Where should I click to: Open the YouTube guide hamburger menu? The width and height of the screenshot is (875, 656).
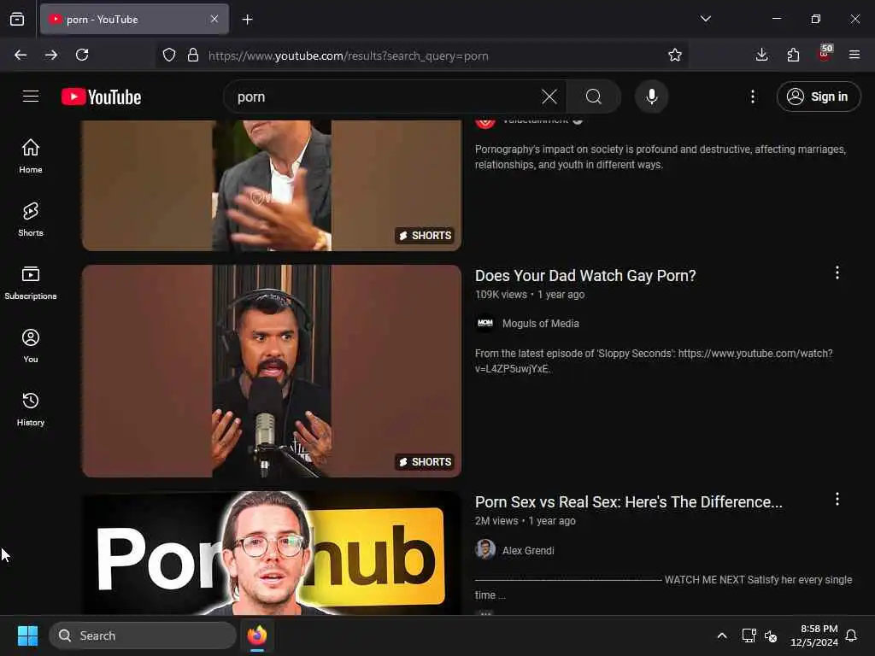[x=31, y=97]
